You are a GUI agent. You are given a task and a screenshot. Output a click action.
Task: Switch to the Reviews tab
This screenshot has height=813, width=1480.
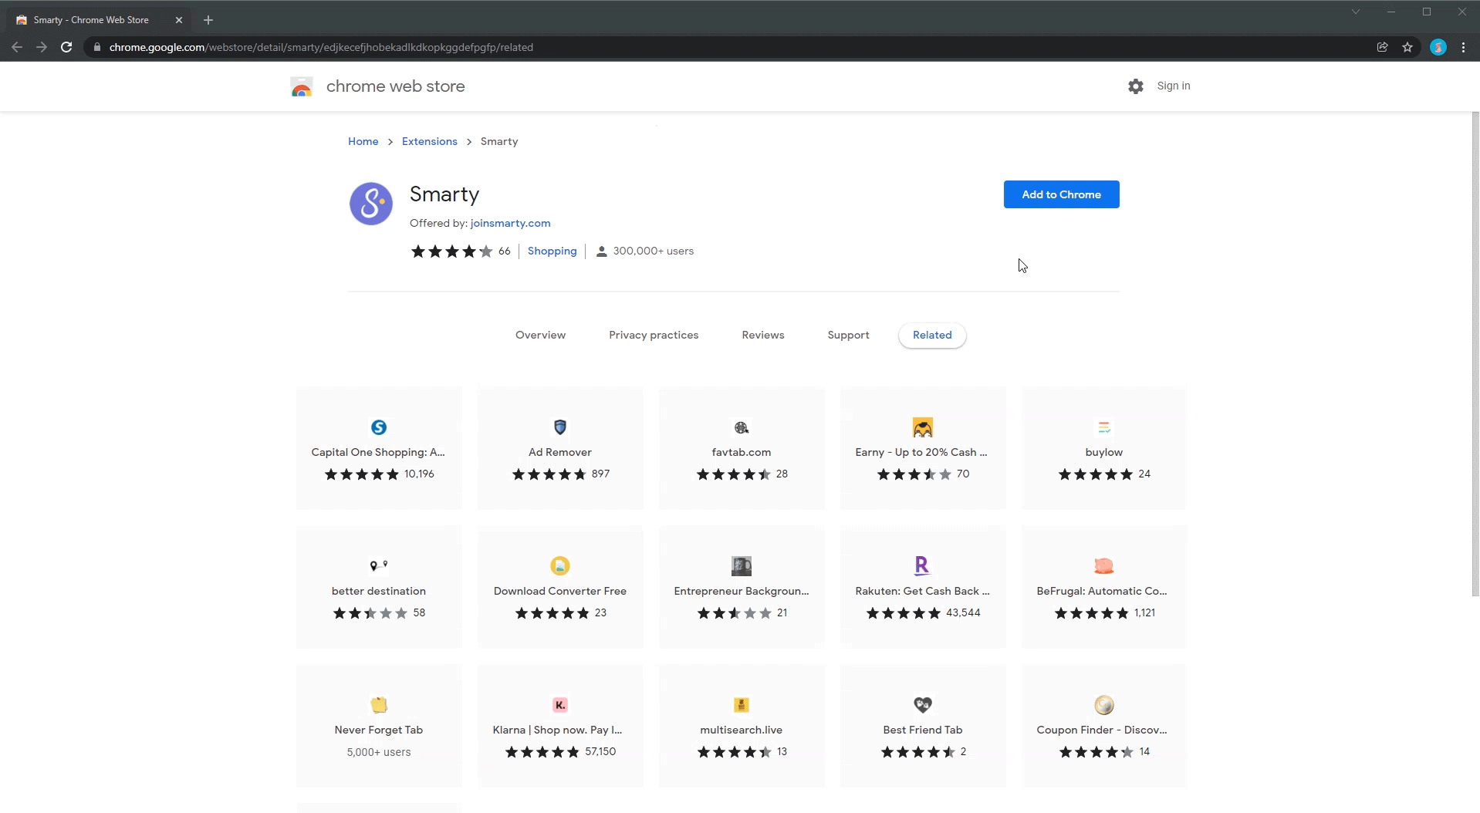point(762,335)
